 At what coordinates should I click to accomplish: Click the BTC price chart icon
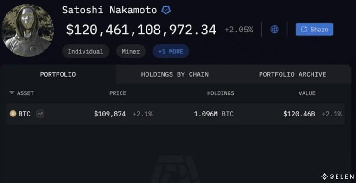point(40,114)
